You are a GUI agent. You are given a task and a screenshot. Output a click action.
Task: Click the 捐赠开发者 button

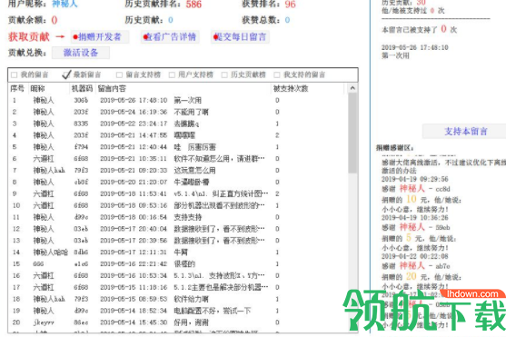point(100,37)
